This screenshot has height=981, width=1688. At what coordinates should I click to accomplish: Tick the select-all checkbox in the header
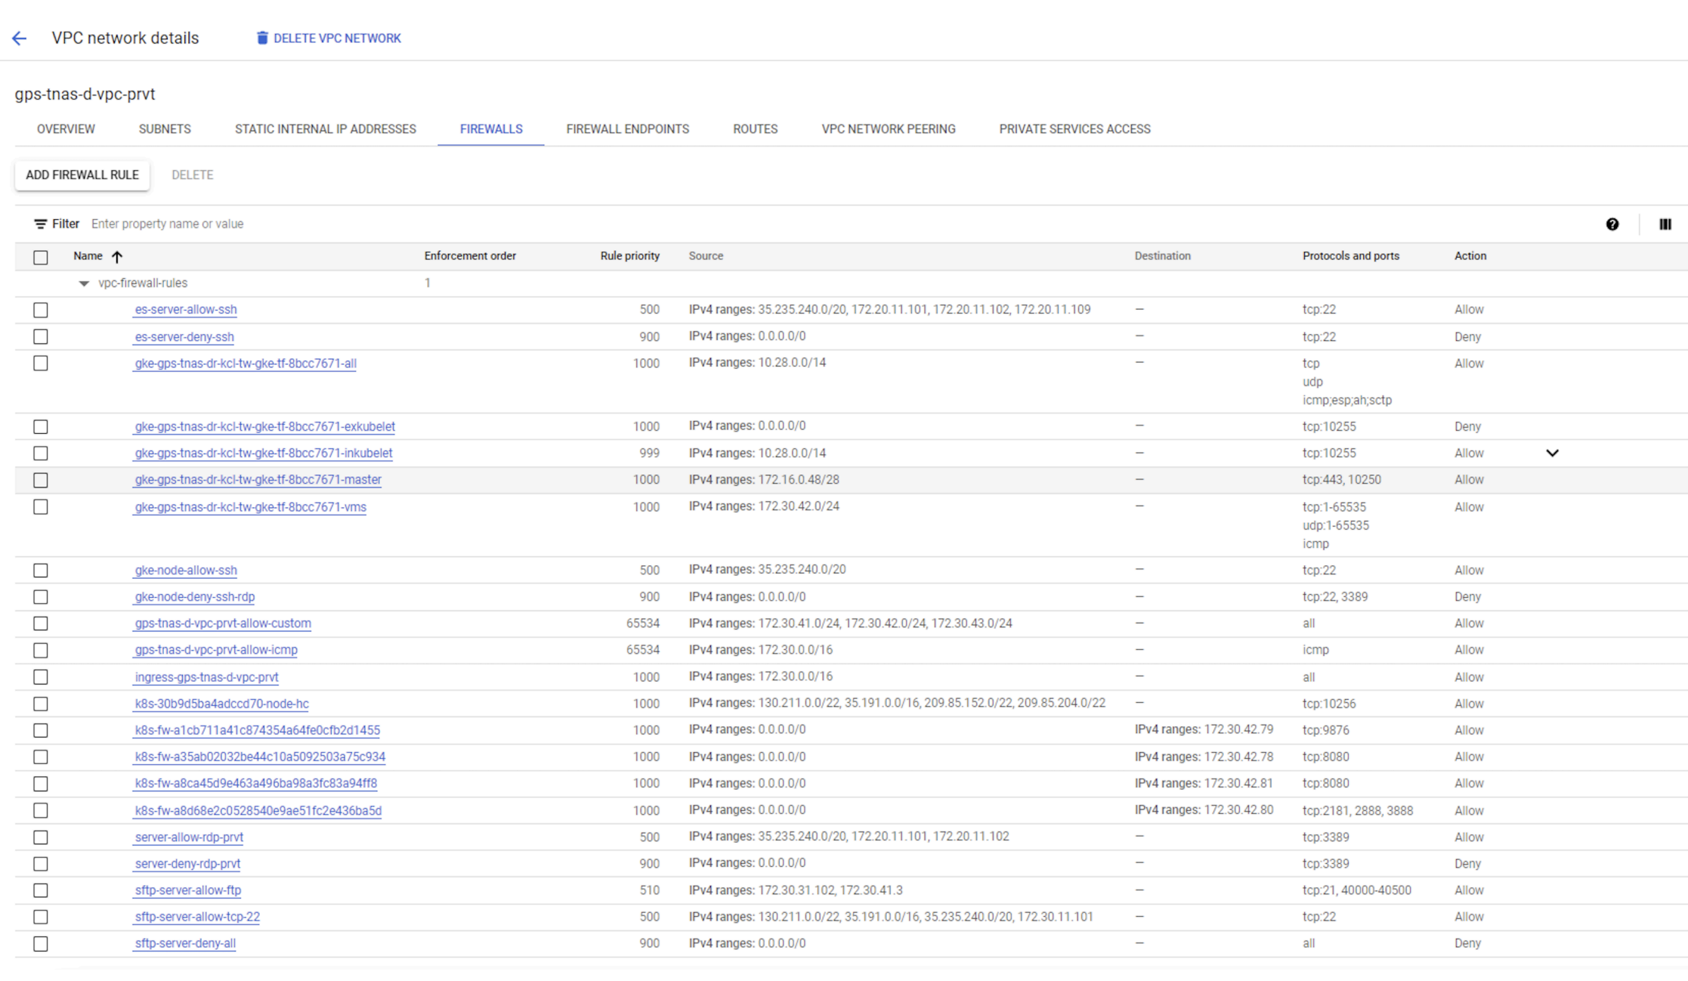(x=41, y=258)
